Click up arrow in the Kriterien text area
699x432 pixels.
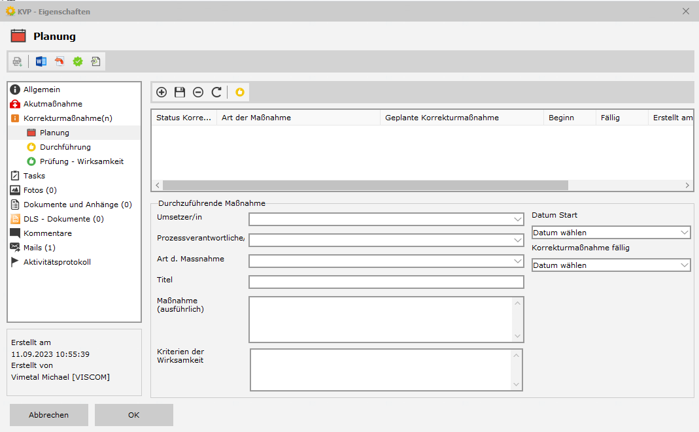point(516,356)
